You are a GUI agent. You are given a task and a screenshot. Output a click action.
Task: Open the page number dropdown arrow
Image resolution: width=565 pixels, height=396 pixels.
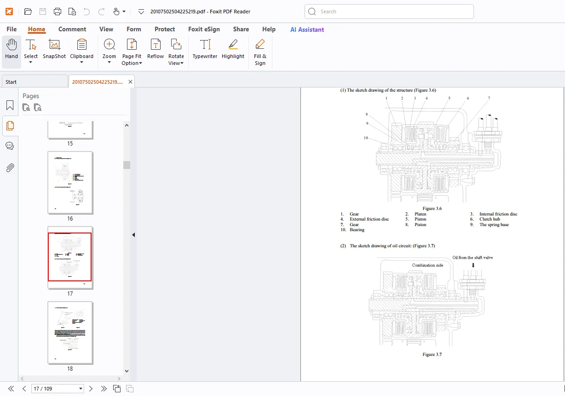pos(81,389)
